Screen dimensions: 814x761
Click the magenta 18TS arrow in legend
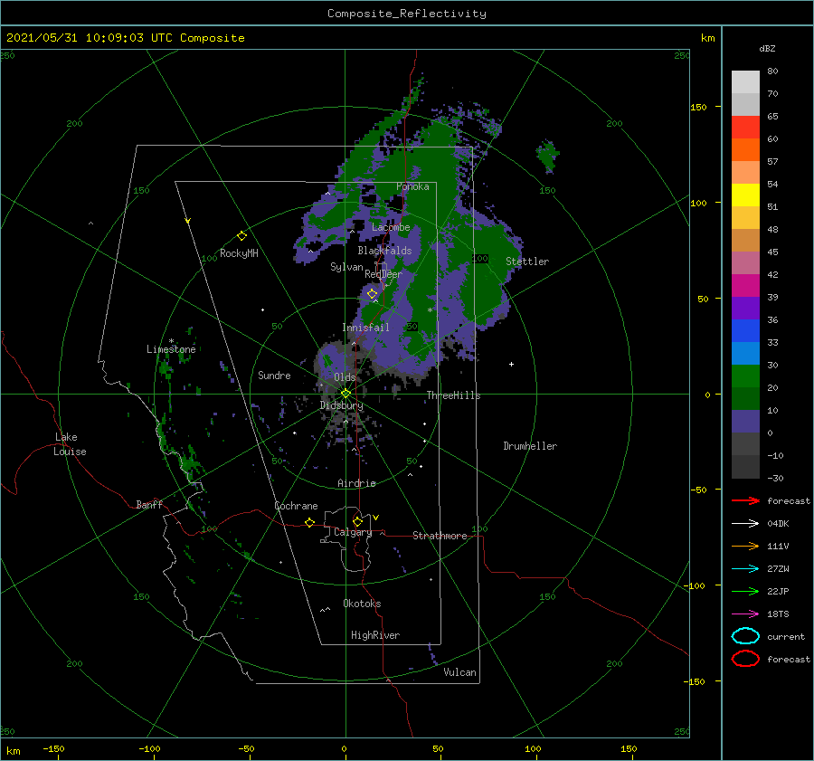[x=745, y=614]
